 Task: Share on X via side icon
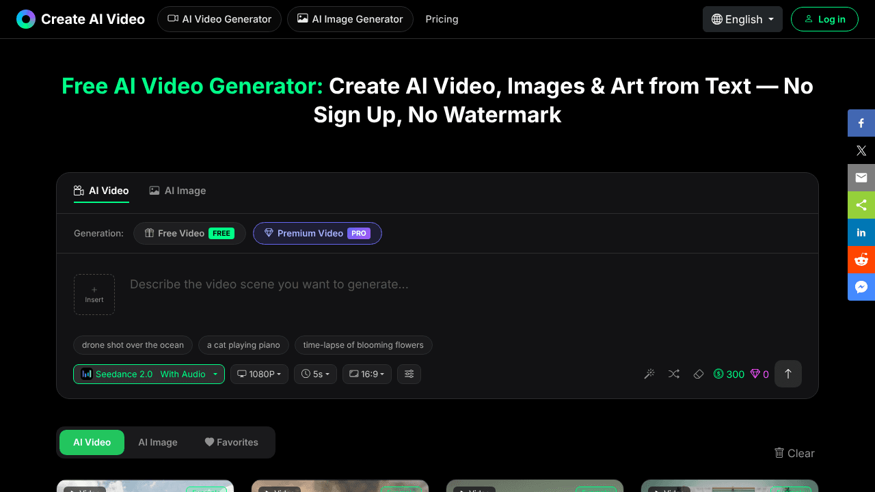pyautogui.click(x=861, y=150)
